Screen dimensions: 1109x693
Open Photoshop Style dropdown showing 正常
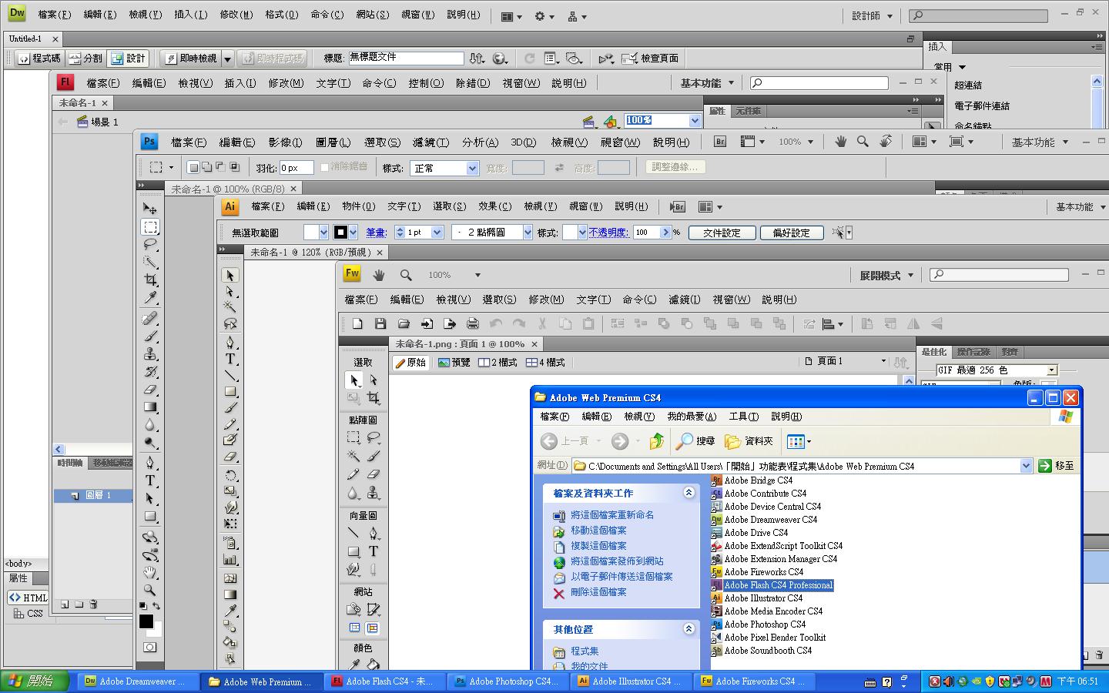pos(445,168)
